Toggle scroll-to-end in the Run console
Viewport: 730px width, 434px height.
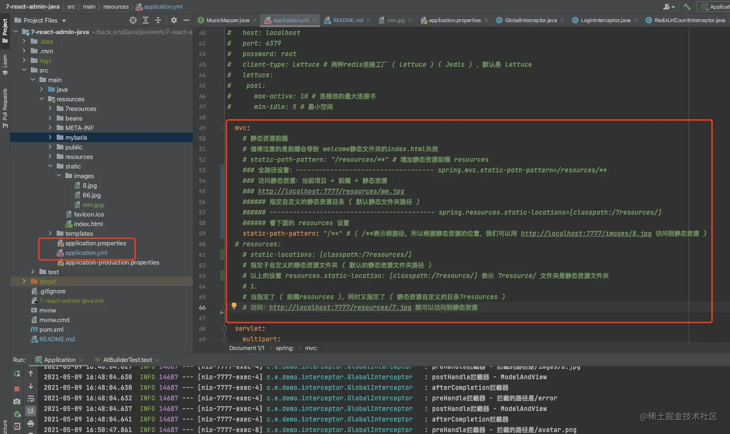(31, 411)
